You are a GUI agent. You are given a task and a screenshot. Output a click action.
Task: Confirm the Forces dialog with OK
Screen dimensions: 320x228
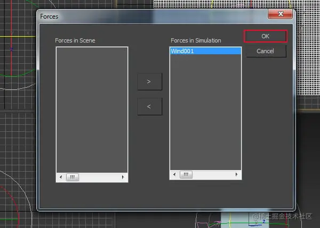pos(265,36)
